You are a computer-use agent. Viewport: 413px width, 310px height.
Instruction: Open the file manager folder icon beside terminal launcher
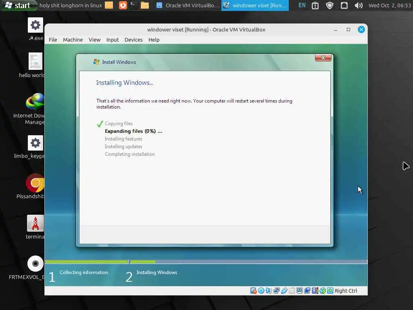(145, 5)
